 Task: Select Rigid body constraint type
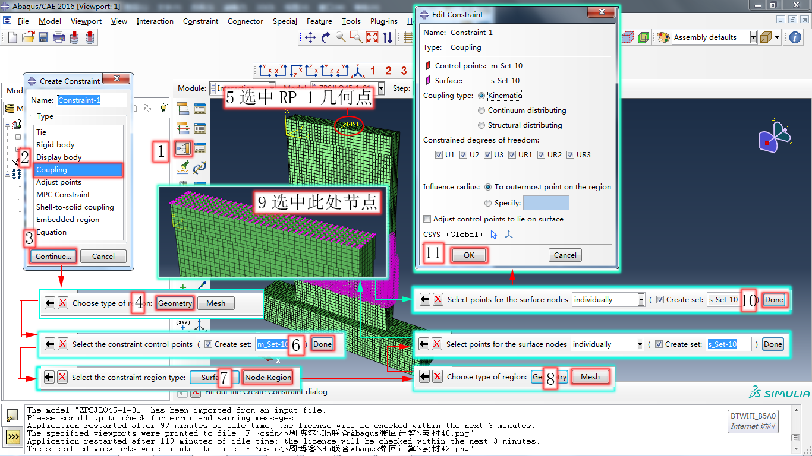55,145
